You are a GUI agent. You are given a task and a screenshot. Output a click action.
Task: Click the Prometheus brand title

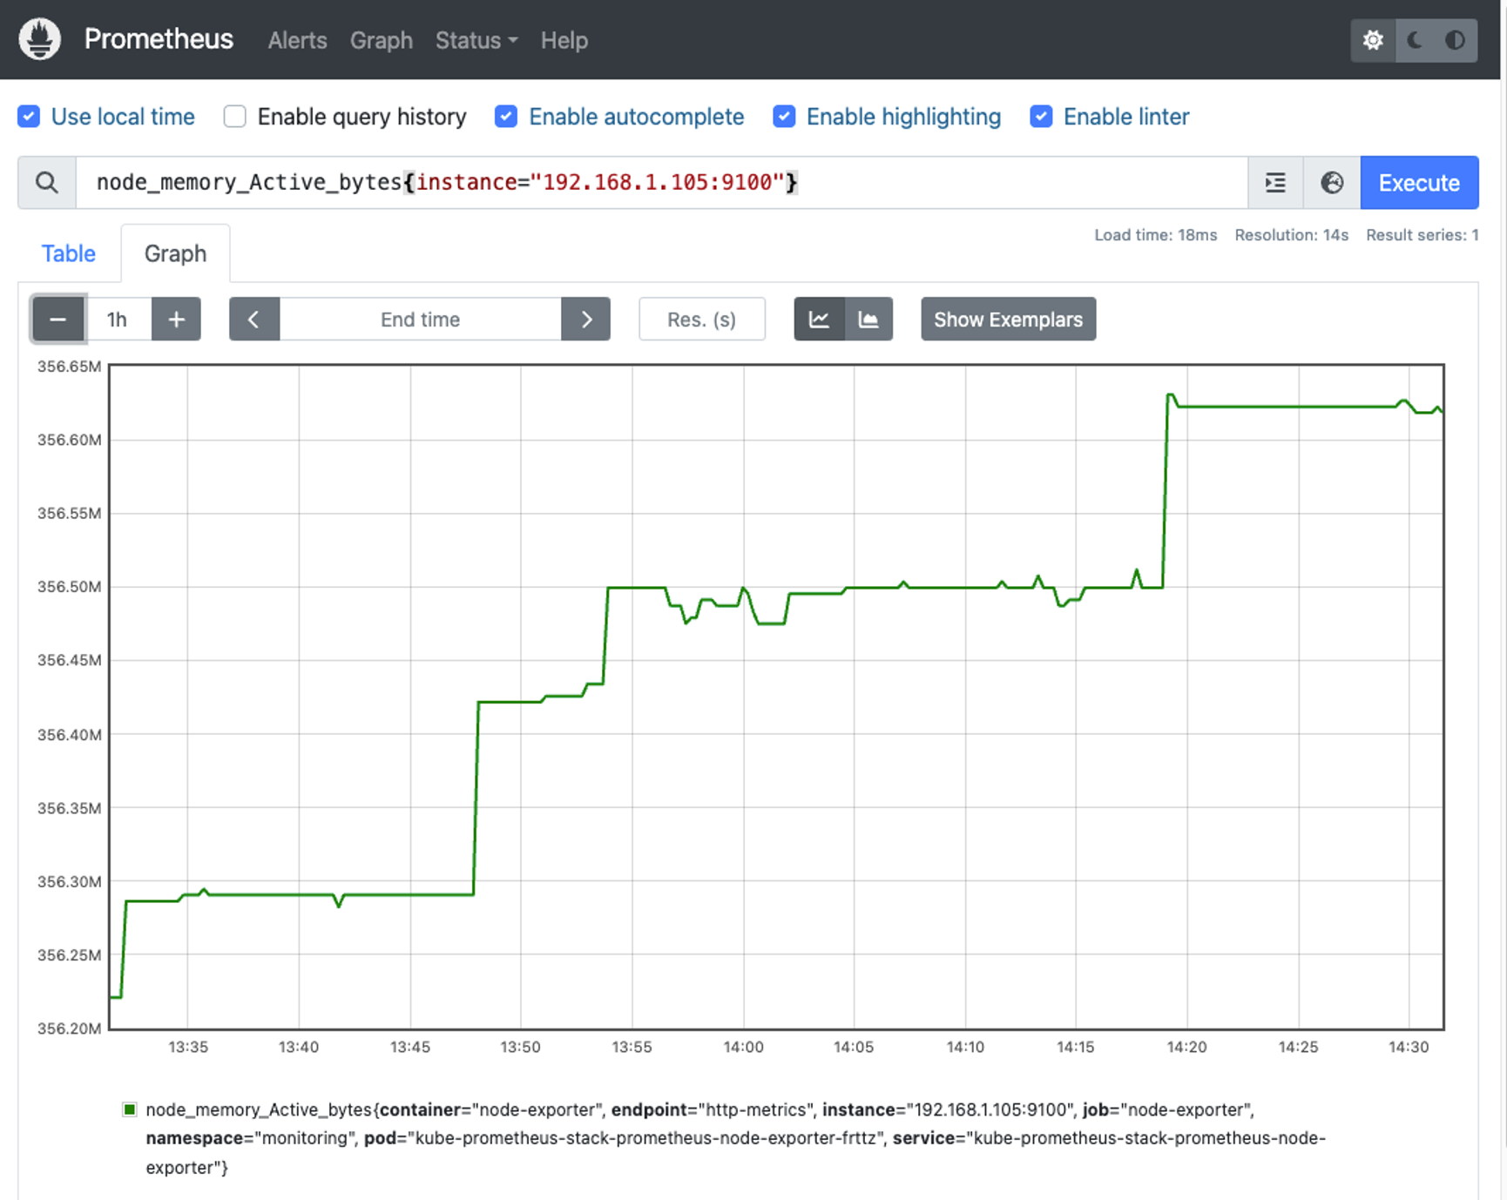159,39
